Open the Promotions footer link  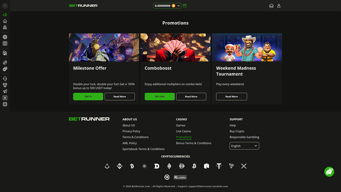pos(184,137)
